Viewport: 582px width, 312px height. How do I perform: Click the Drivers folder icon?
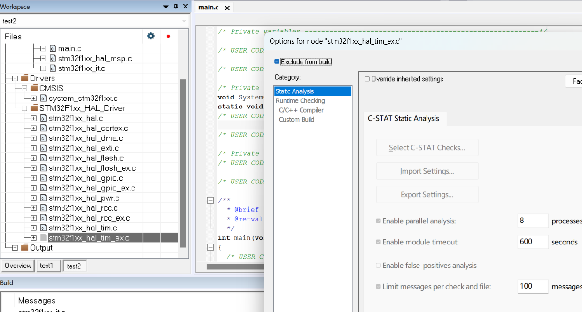[x=25, y=78]
